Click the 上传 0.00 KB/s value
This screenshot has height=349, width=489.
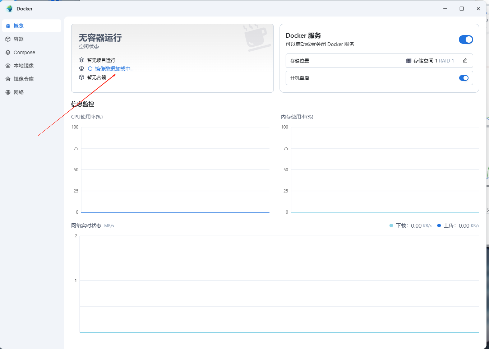(x=469, y=226)
